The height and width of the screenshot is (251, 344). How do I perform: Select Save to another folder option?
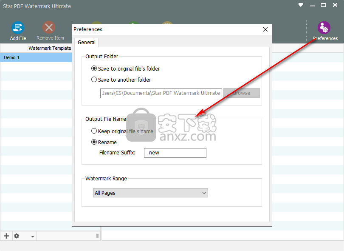[x=121, y=80]
